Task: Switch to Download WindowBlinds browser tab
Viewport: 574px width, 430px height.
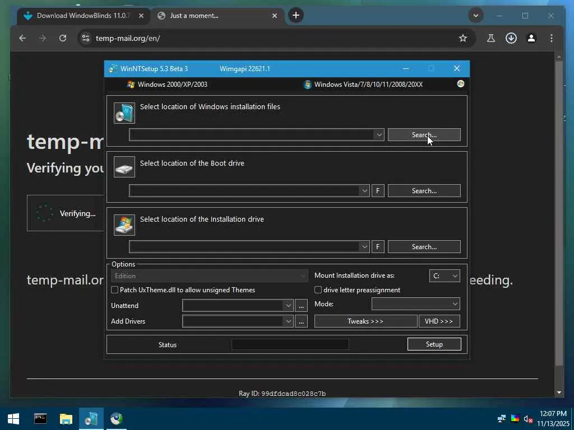Action: click(x=84, y=16)
